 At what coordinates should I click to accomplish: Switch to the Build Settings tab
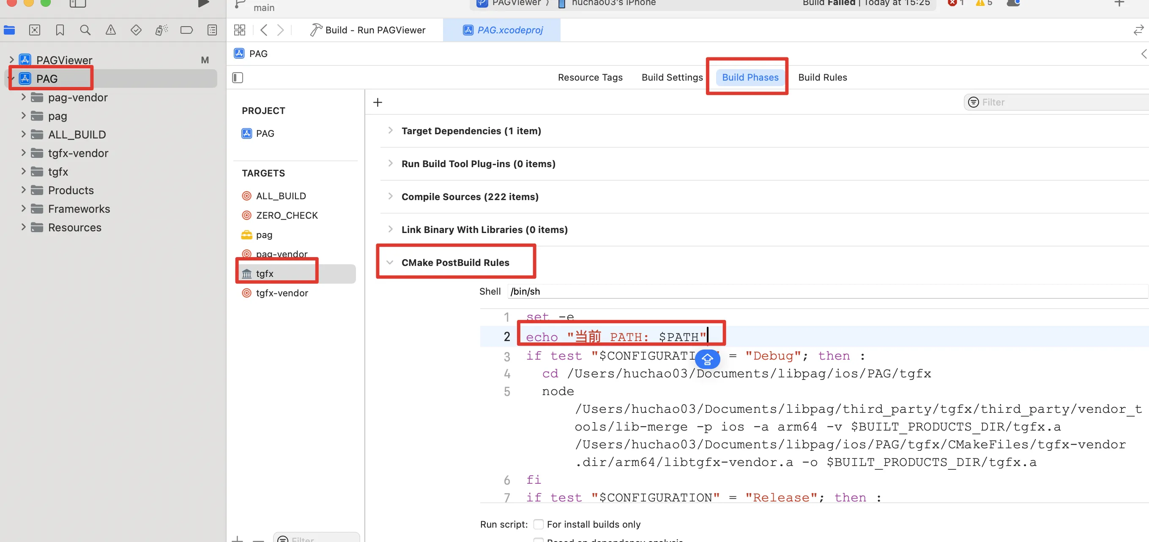tap(672, 78)
